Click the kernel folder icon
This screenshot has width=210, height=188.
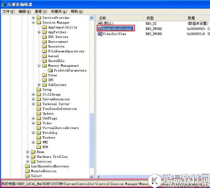coord(44,56)
